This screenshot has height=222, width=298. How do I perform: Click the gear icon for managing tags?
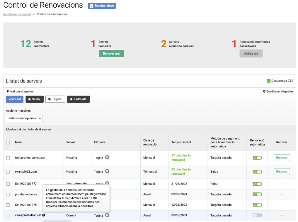point(264,92)
